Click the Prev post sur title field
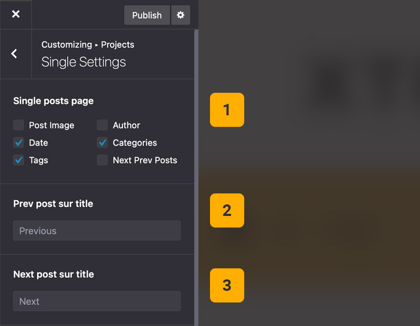Screen dimensions: 420x326 click(x=97, y=231)
